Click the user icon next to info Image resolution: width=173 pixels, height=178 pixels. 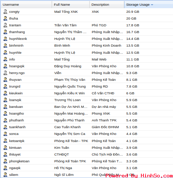5,59
